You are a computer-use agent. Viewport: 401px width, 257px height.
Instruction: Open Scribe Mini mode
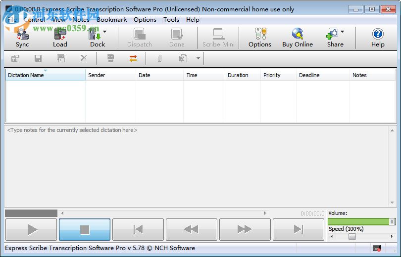(218, 37)
